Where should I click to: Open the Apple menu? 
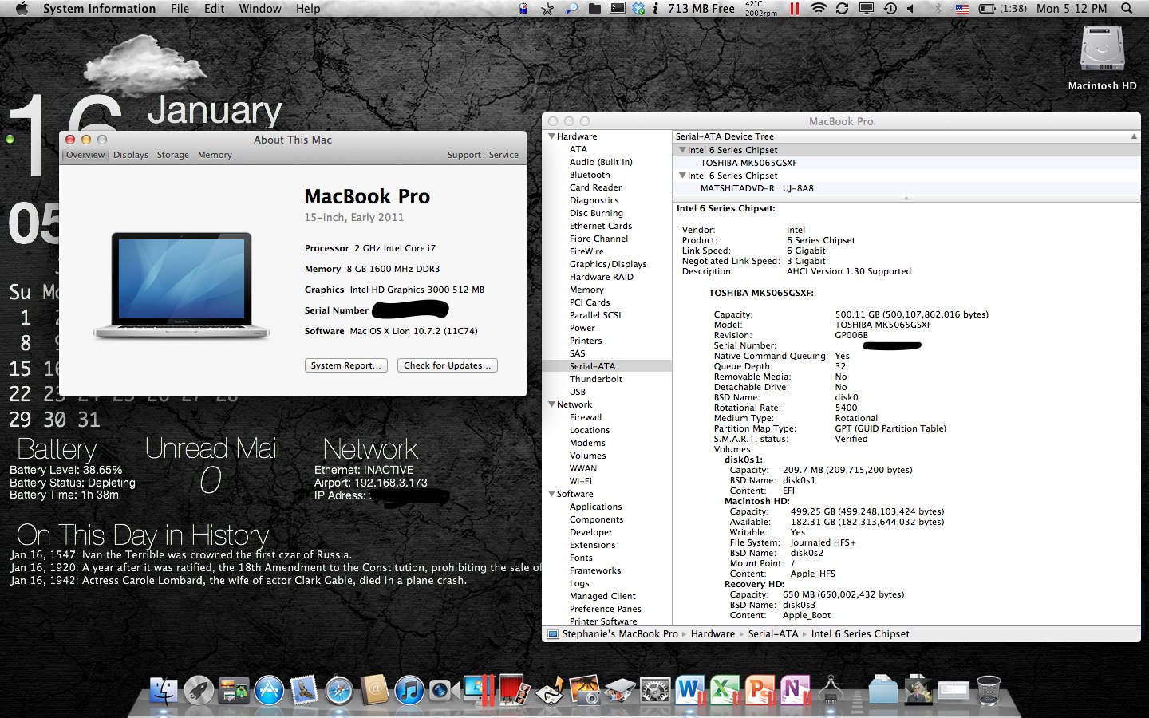(22, 9)
